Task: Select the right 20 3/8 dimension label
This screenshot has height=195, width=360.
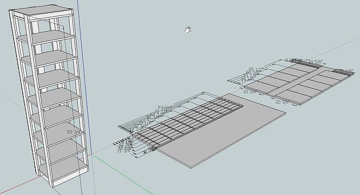Action: 282,102
